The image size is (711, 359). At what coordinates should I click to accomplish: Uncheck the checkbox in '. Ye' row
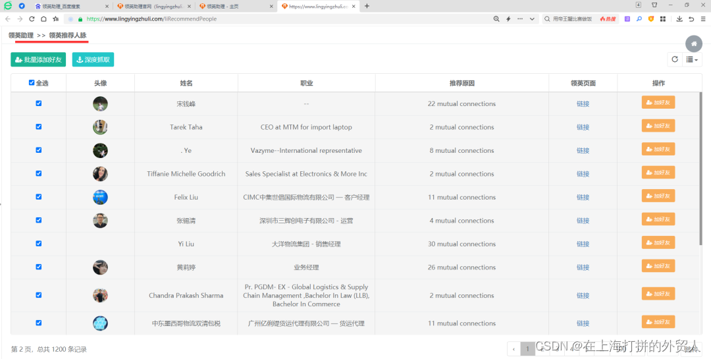(39, 150)
